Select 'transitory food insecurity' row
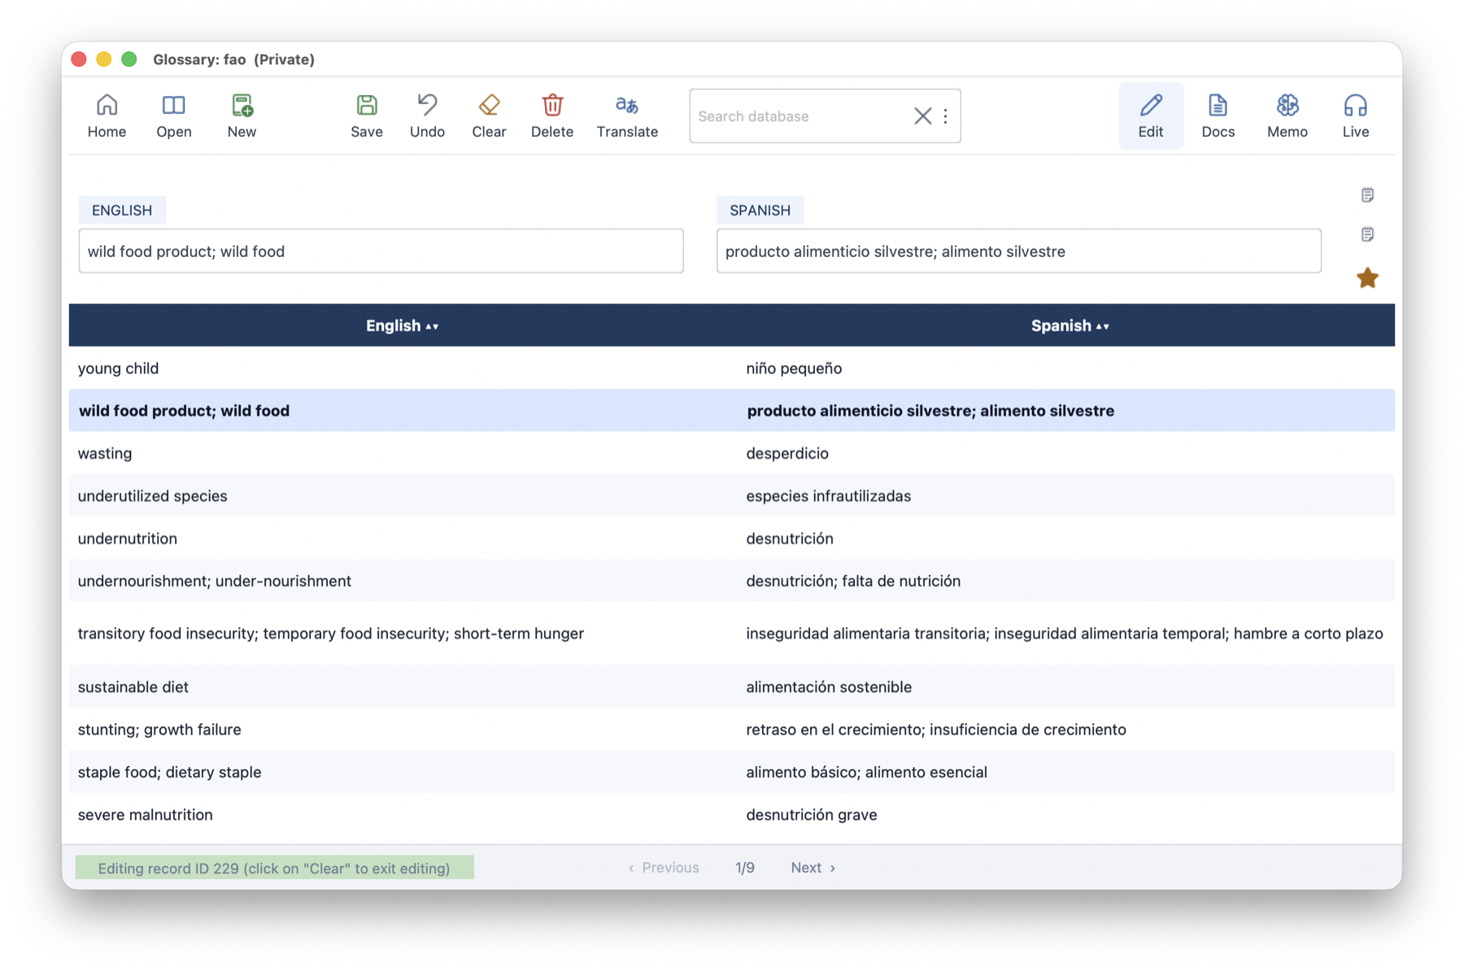The width and height of the screenshot is (1464, 971). pos(731,634)
